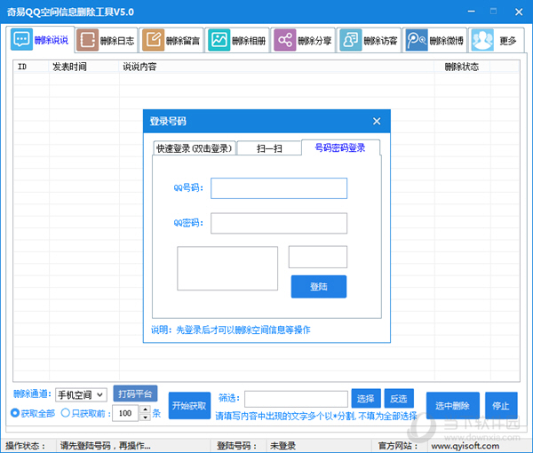
Task: Click the captcha code input box
Action: [x=318, y=257]
